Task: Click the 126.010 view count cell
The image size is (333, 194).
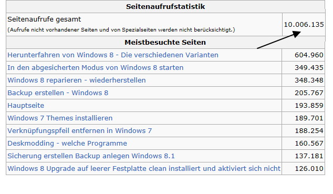Action: click(x=309, y=169)
